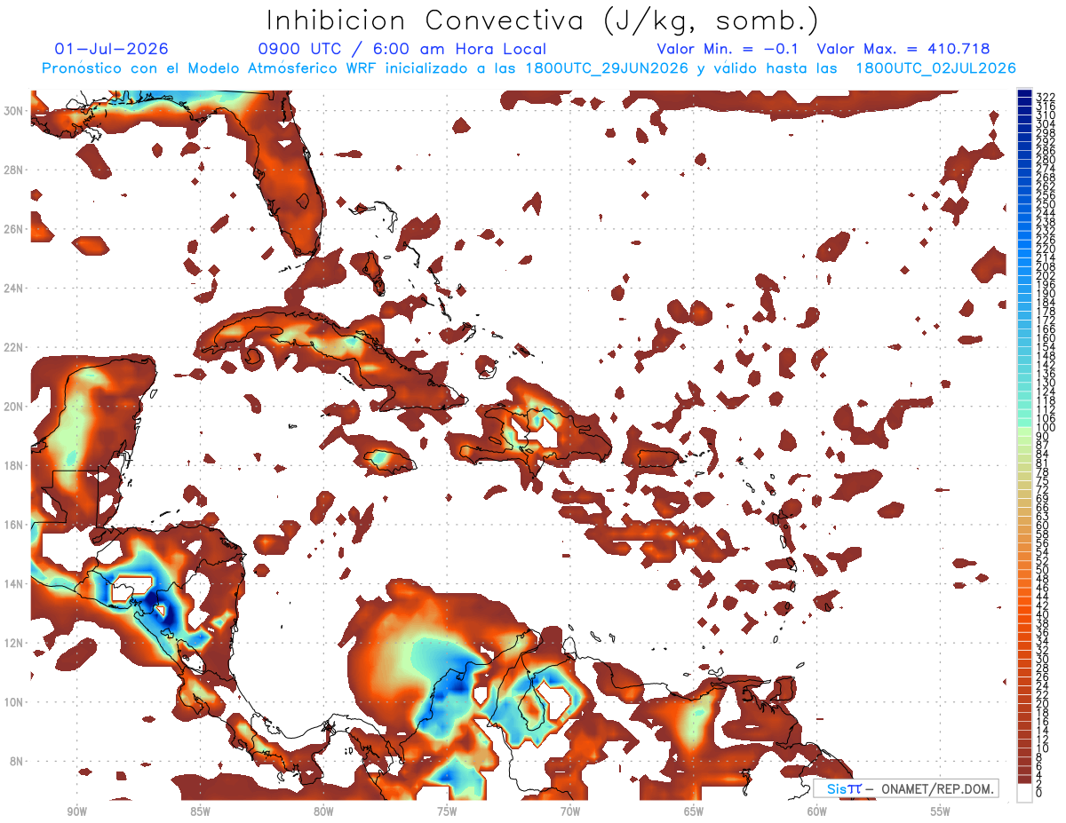Click the 24N latitude label
Image resolution: width=1066 pixels, height=823 pixels.
[13, 288]
